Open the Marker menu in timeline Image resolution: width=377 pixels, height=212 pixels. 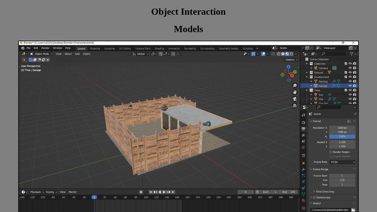point(73,192)
